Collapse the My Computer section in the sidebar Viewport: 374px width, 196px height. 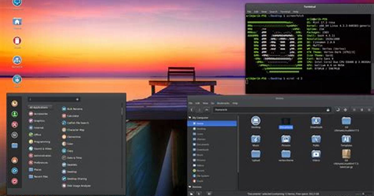pos(190,118)
